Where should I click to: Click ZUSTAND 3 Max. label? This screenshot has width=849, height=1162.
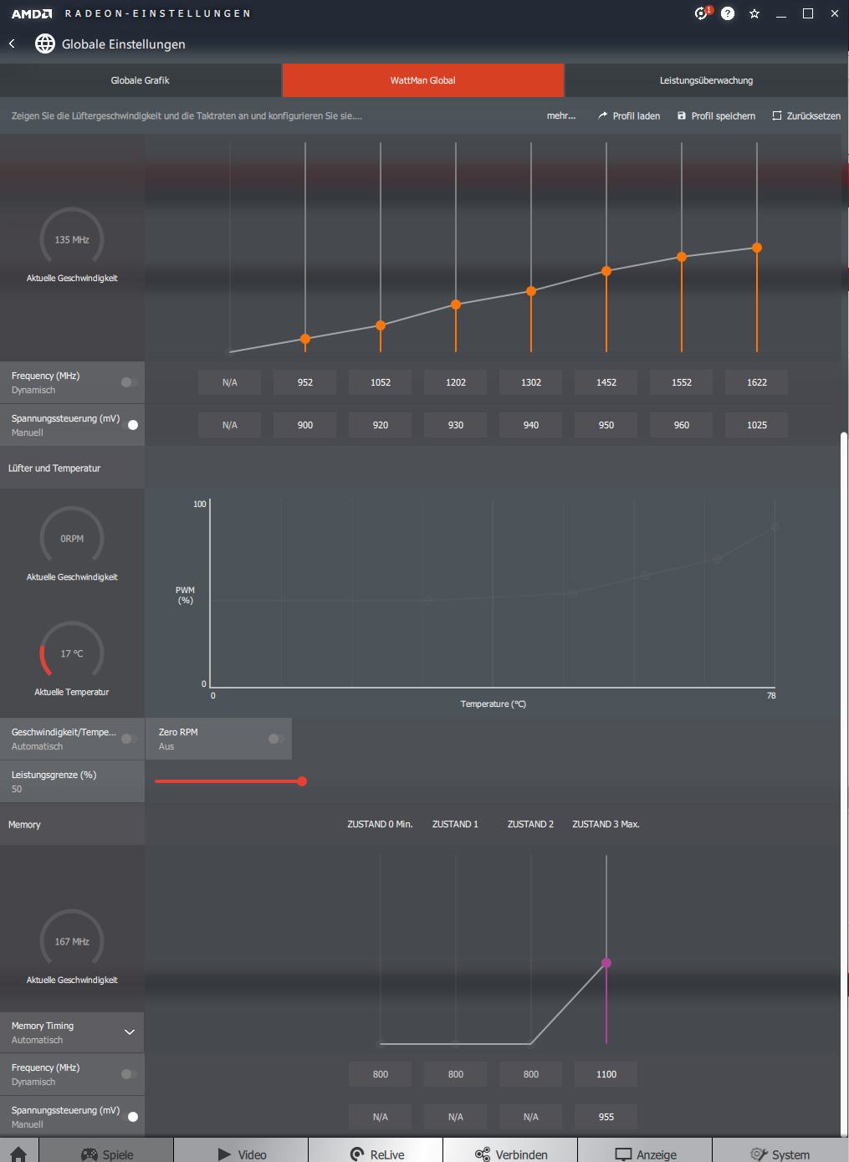(606, 824)
